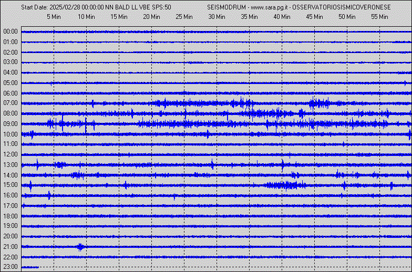Select the 00:00 hour label
The height and width of the screenshot is (272, 412).
point(11,32)
